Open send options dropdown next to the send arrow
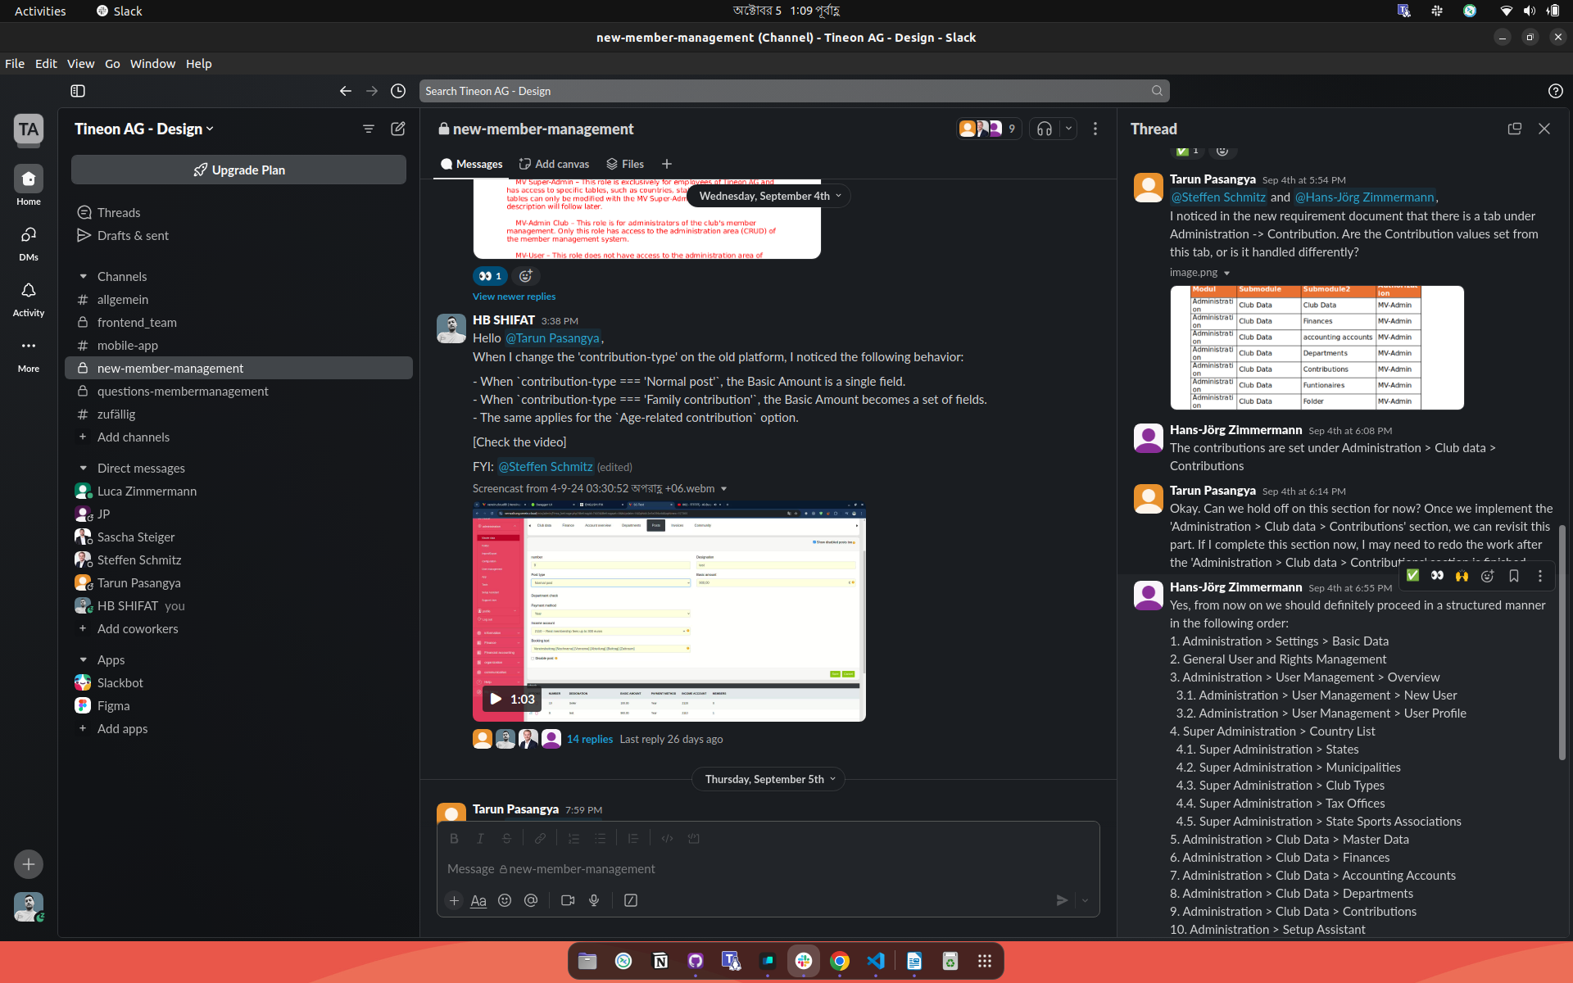 tap(1085, 900)
